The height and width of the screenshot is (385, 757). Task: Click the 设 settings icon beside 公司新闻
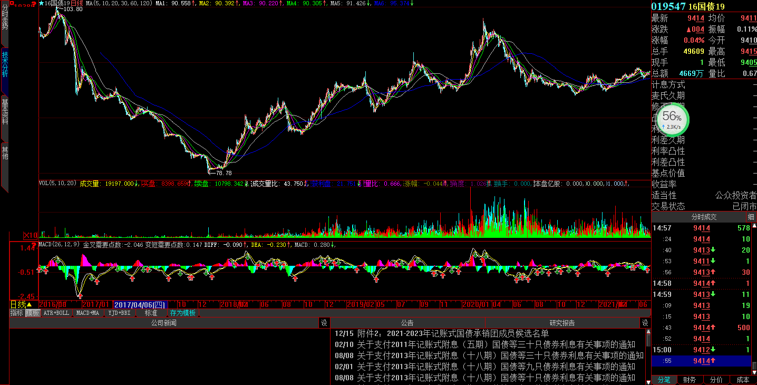tap(324, 323)
